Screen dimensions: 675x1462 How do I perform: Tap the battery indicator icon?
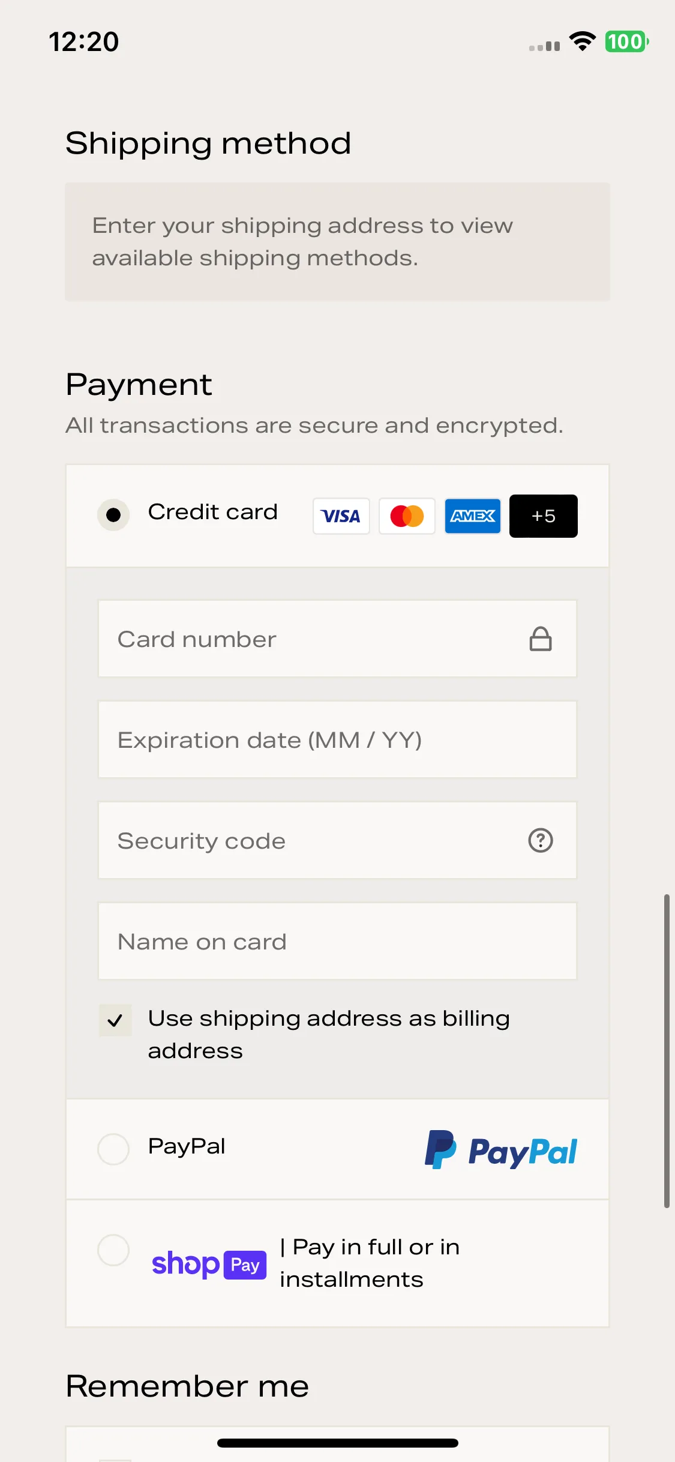click(x=627, y=41)
